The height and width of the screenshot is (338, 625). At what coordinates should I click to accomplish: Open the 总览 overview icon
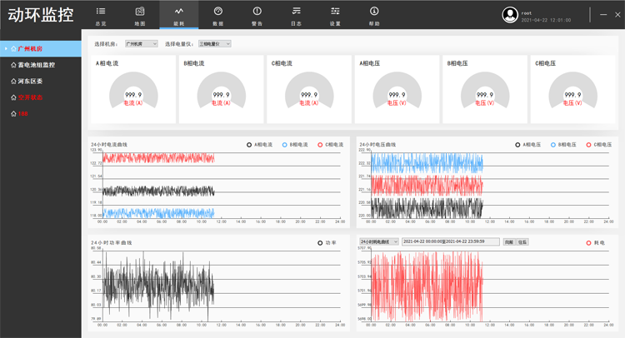click(101, 12)
